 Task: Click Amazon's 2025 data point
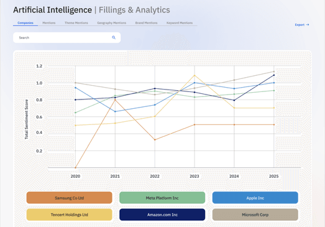click(274, 75)
